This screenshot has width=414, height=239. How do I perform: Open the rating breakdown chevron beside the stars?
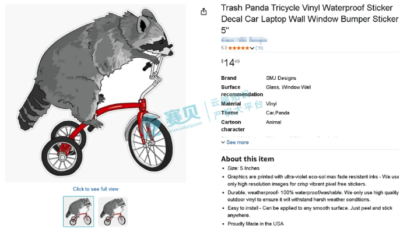click(x=253, y=48)
